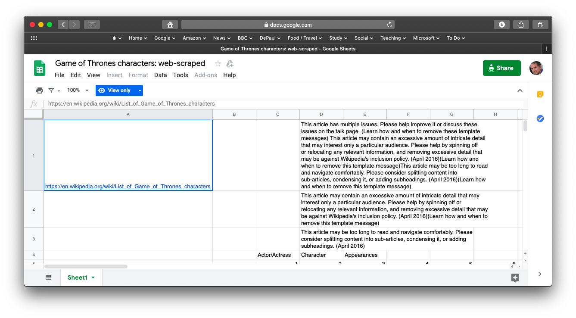The image size is (576, 318).
Task: Click the Explore button at bottom right
Action: (515, 278)
